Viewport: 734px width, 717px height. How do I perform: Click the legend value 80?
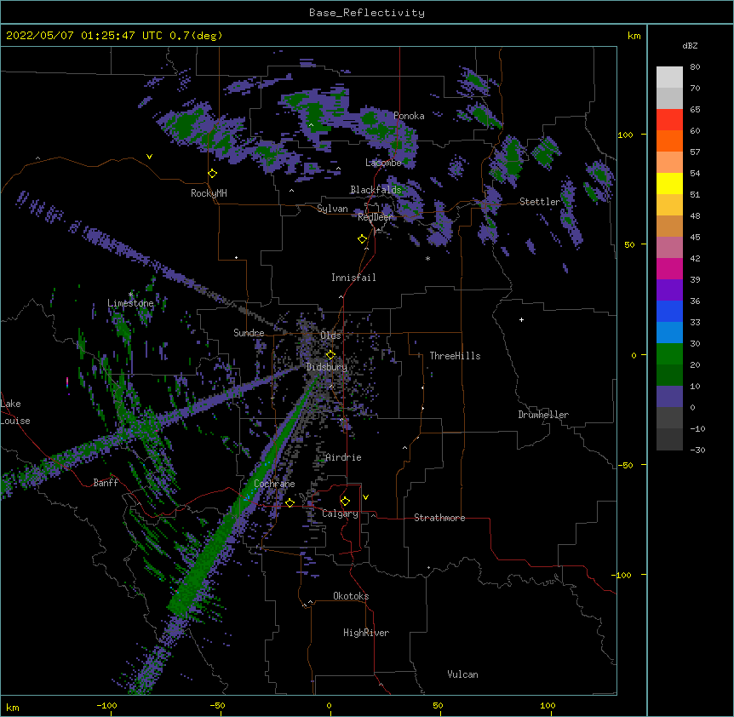point(695,67)
